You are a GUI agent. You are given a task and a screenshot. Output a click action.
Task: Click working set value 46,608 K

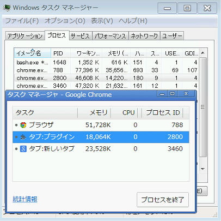pos(87,78)
